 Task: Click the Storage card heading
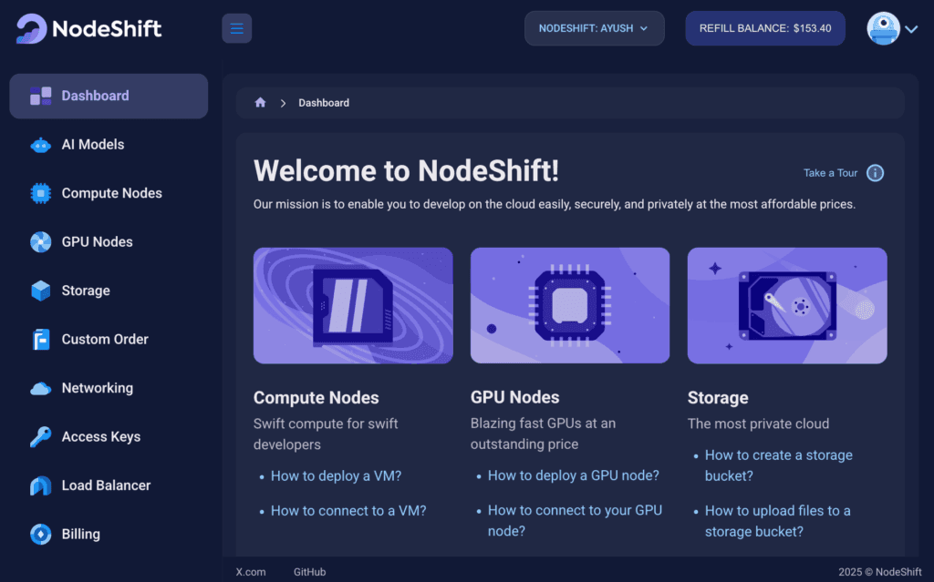(x=718, y=397)
